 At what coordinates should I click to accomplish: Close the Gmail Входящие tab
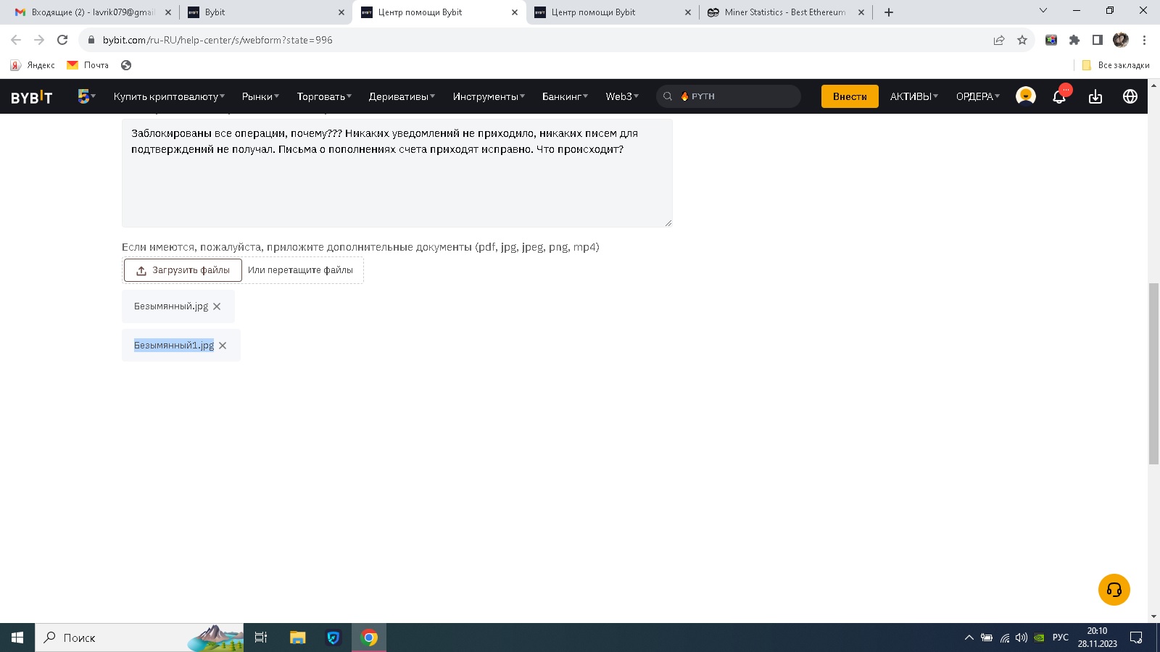[168, 12]
